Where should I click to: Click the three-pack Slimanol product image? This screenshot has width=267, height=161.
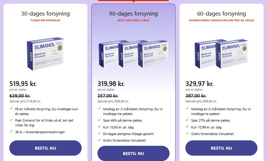[x=133, y=53]
